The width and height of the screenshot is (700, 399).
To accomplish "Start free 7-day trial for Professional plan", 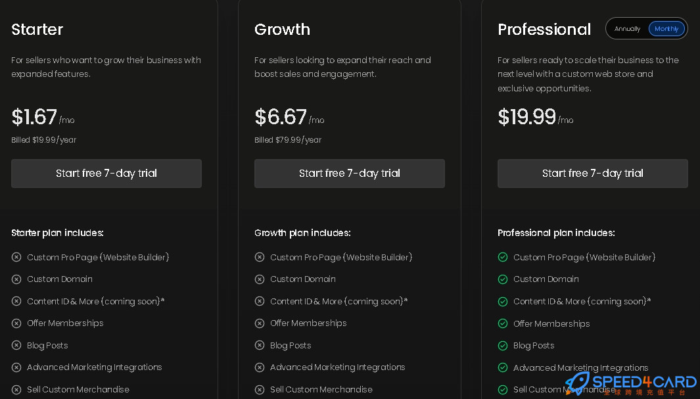I will 592,173.
